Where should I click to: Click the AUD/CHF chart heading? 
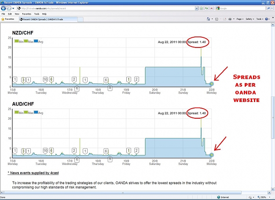[23, 104]
